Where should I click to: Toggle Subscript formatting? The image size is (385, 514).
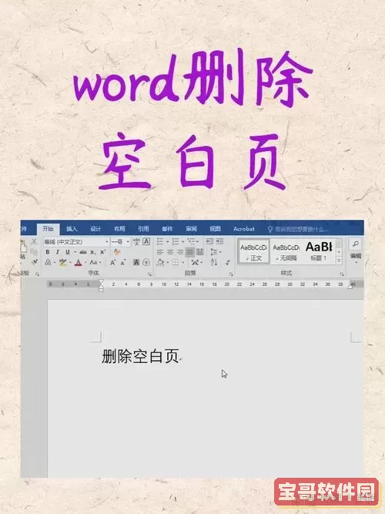coord(93,252)
